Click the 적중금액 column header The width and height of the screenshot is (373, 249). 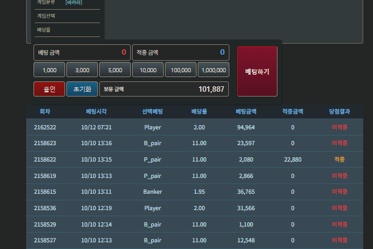click(293, 111)
